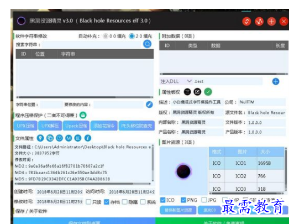Screen dimensions: 289x224
Task: Click the vertical scrollbar of file properties box
Action: tap(153, 163)
